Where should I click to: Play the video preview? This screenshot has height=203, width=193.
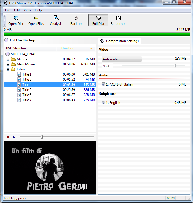pos(14,137)
